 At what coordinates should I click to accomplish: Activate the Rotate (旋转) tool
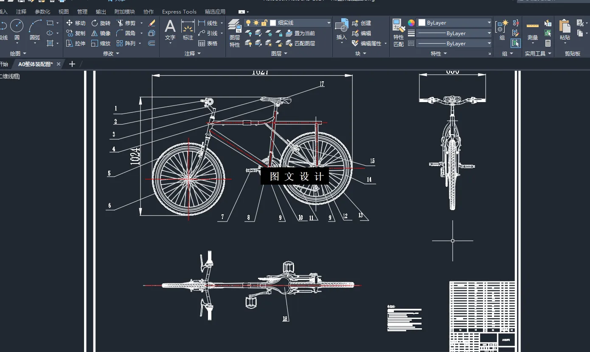[x=101, y=23]
